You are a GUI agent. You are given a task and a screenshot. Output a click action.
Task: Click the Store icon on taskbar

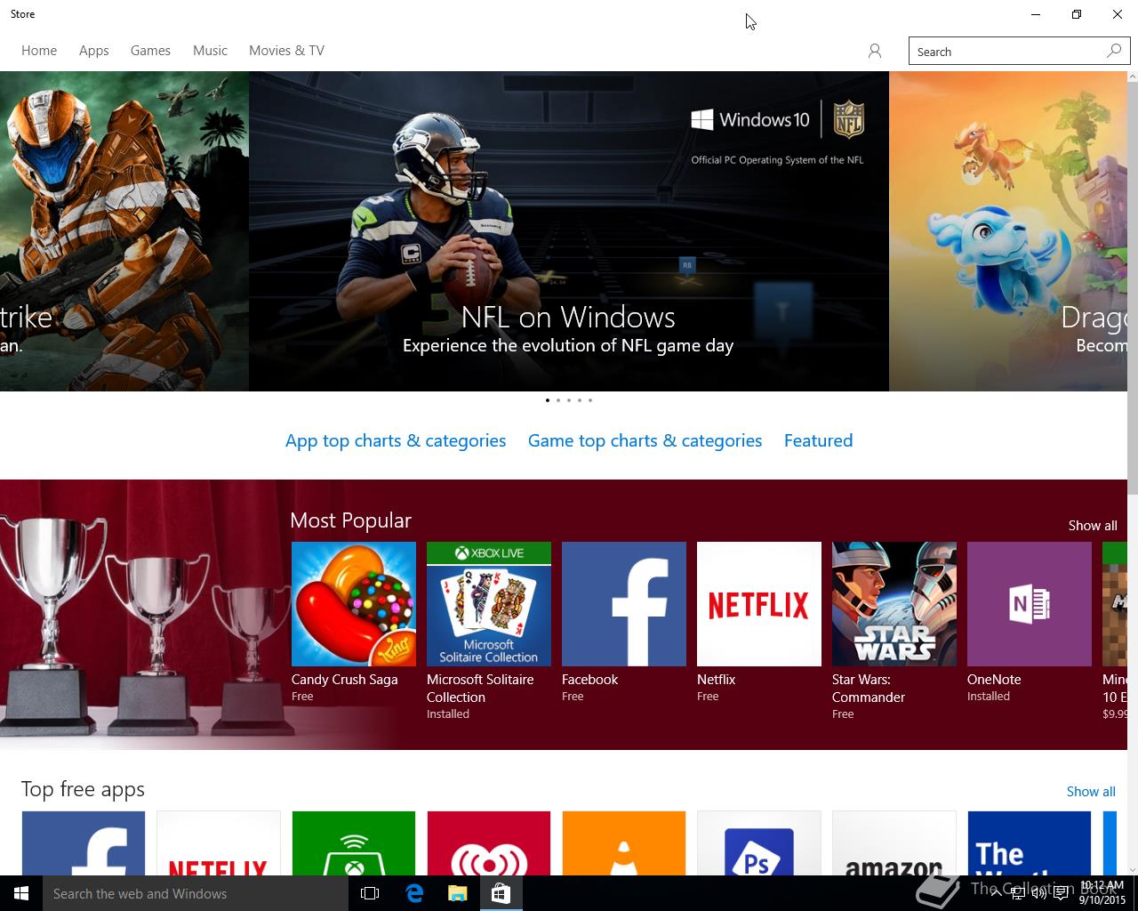tap(501, 893)
